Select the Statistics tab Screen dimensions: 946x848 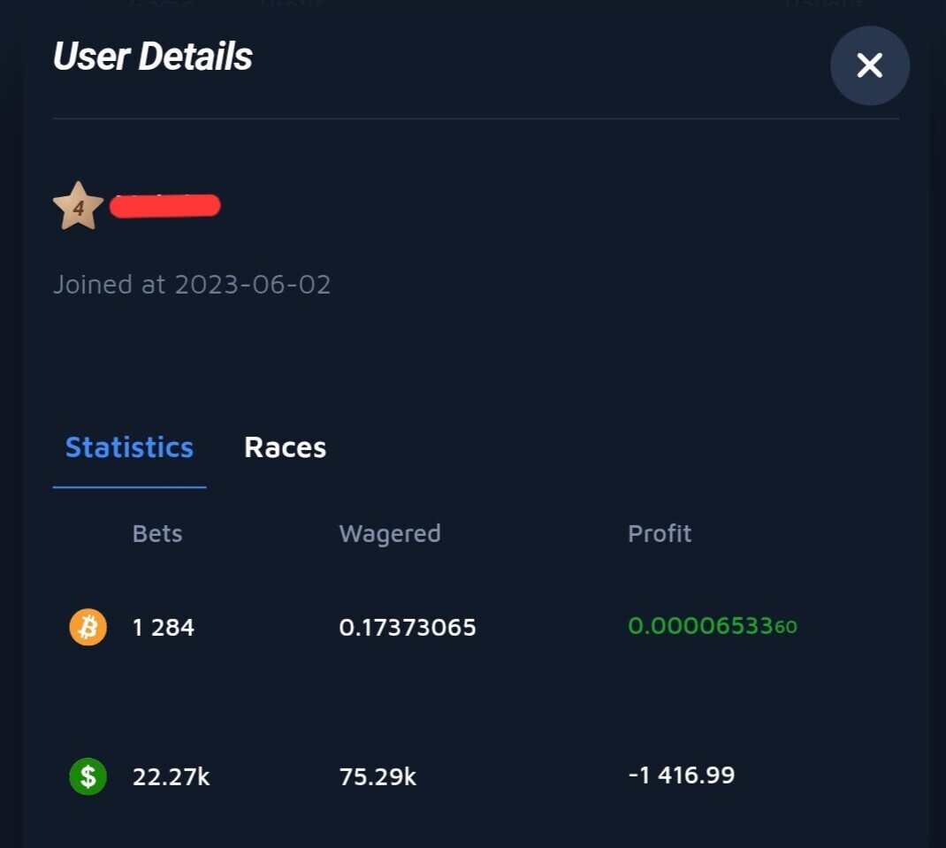point(129,447)
